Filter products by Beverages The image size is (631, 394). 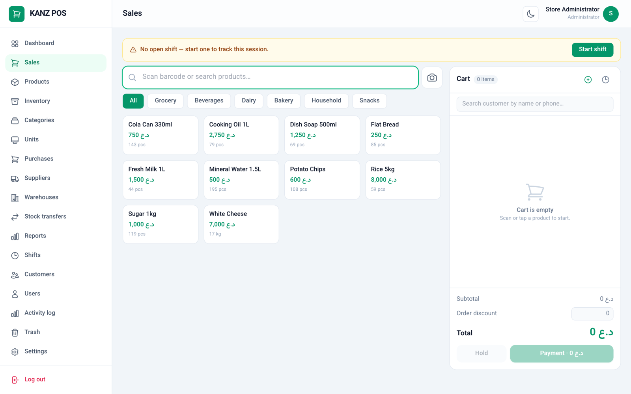[x=209, y=101]
